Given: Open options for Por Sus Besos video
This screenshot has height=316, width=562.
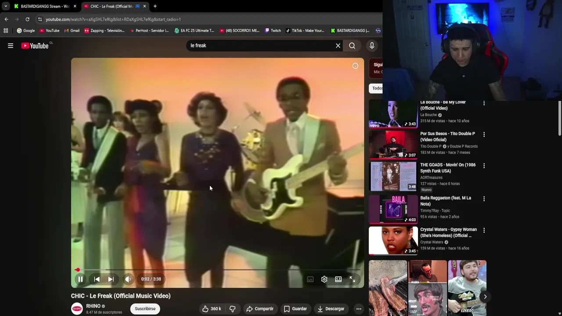Looking at the screenshot, I should [x=484, y=134].
